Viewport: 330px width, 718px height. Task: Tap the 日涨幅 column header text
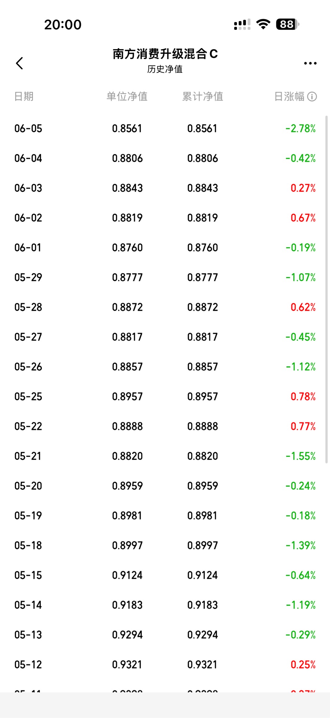[x=290, y=97]
